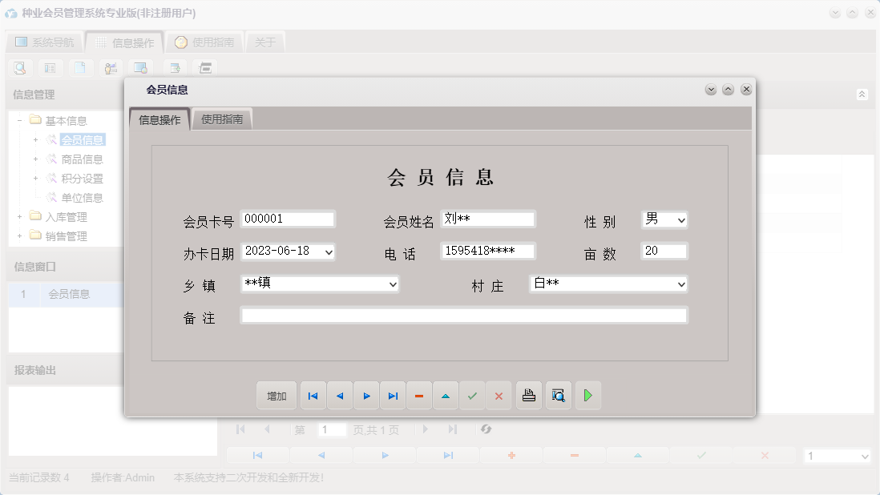The image size is (880, 495).
Task: Cancel edits with the red X icon
Action: (x=499, y=395)
